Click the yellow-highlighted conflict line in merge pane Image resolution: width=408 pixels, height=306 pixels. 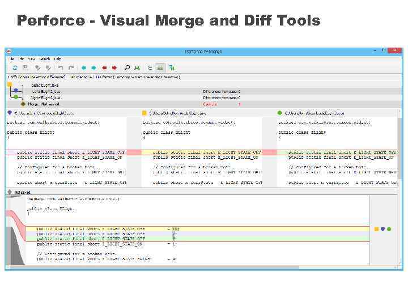tap(198, 229)
